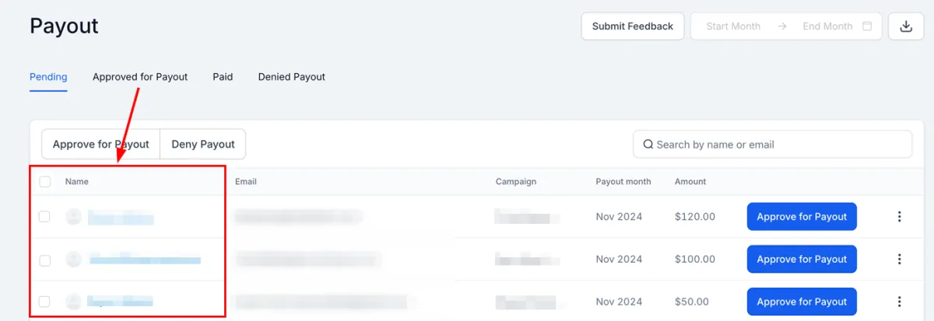The image size is (934, 321).
Task: Click avatar icon in the first payout row
Action: pyautogui.click(x=74, y=217)
